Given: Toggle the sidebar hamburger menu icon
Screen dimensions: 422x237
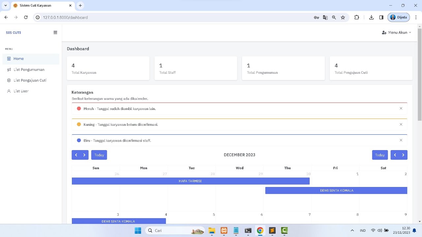Looking at the screenshot, I should (x=55, y=33).
